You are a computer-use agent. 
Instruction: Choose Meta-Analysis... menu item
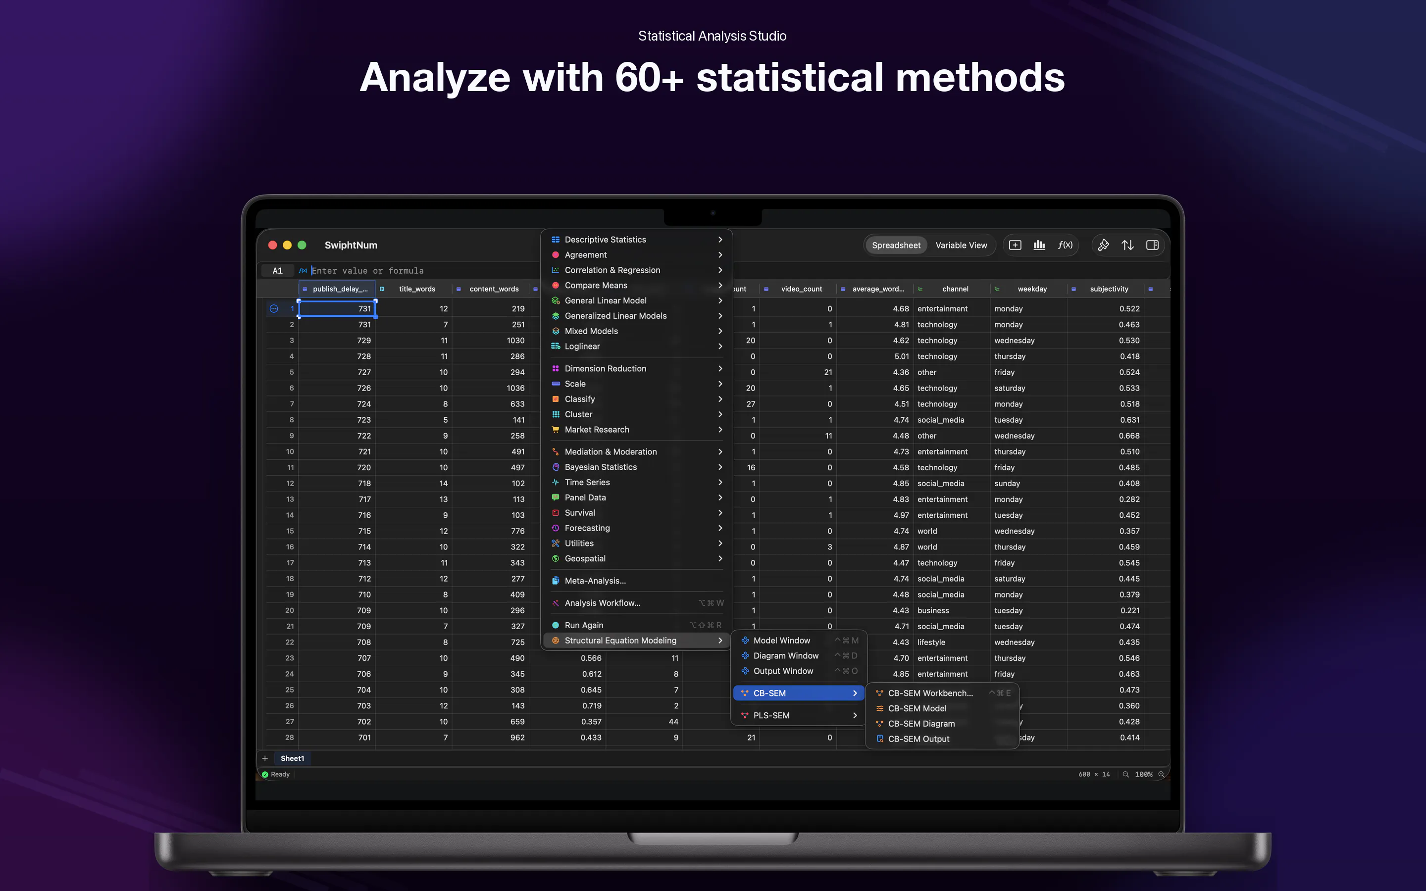[x=636, y=581]
